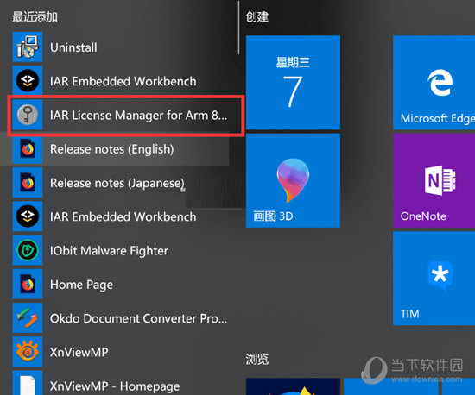The height and width of the screenshot is (395, 475).
Task: Click the Release notes (English) Firefox icon
Action: [x=28, y=149]
